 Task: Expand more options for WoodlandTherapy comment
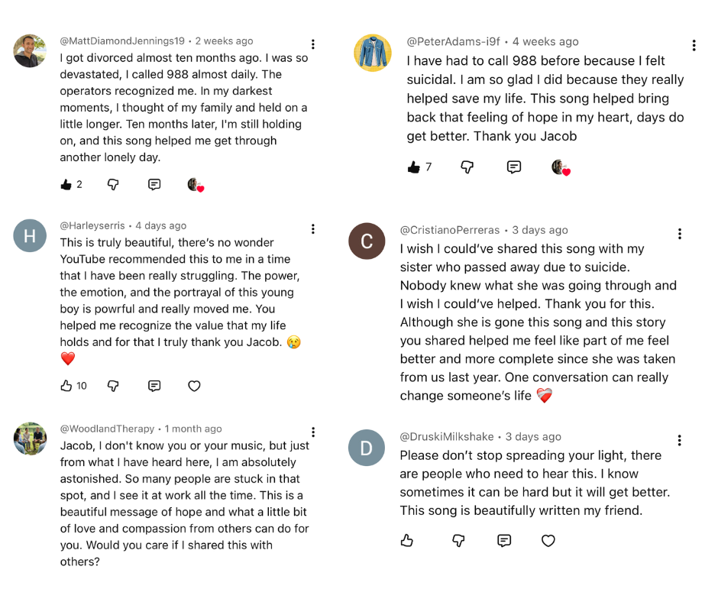coord(313,432)
